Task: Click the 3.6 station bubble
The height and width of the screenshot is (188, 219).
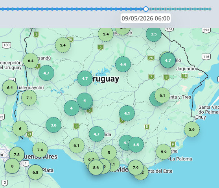Action: coord(53,125)
